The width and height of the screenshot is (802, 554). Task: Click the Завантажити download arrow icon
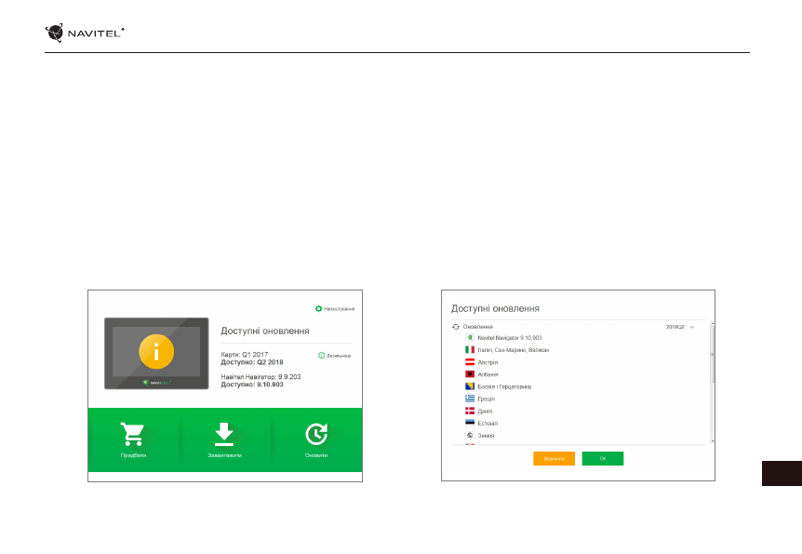pyautogui.click(x=224, y=434)
